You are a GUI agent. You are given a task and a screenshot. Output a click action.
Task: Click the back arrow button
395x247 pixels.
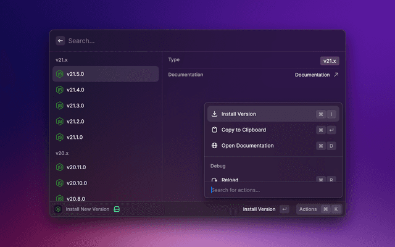[x=60, y=41]
